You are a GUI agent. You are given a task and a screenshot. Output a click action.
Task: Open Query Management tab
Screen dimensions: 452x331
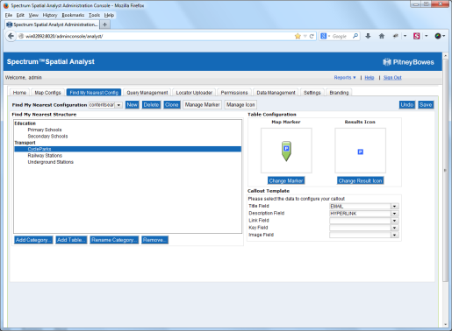click(x=147, y=93)
